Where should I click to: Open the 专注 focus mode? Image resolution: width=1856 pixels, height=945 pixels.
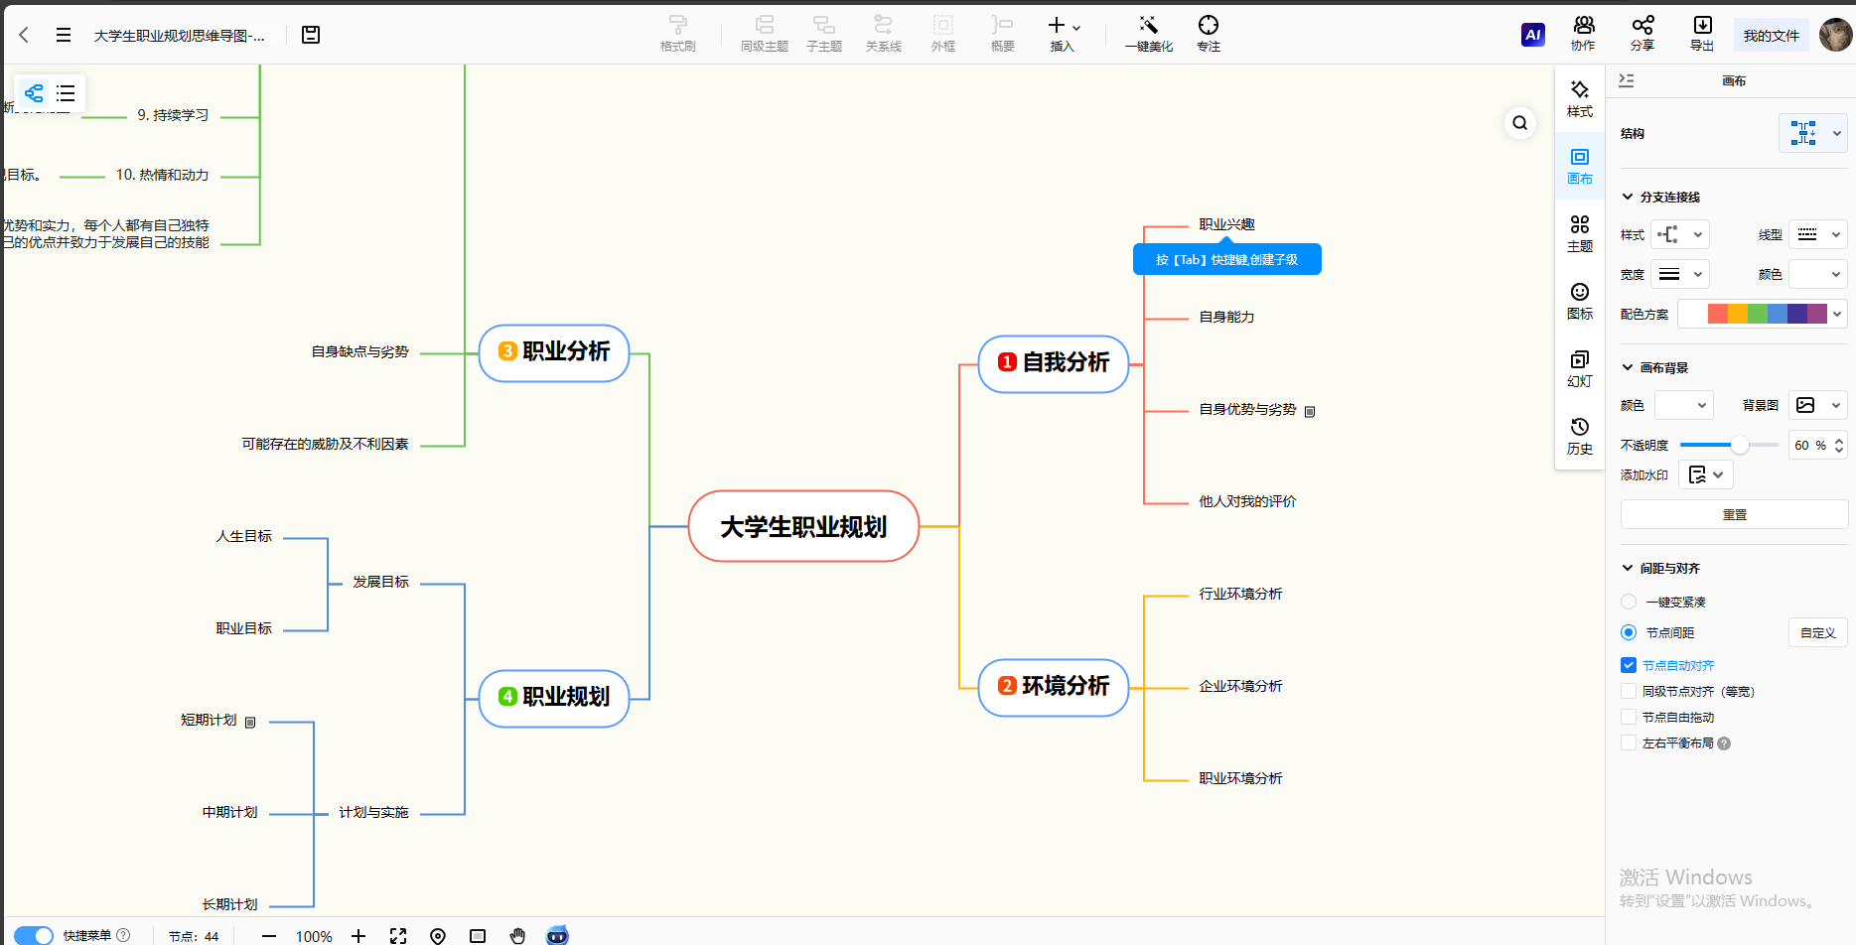[x=1208, y=26]
